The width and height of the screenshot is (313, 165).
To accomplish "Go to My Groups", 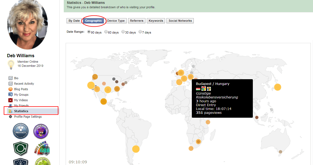I will click(x=21, y=95).
